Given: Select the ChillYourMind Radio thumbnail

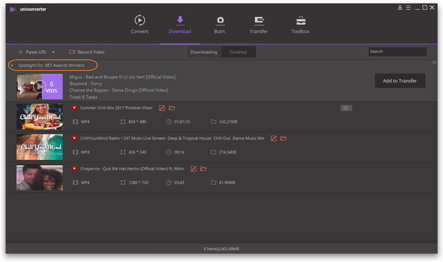Looking at the screenshot, I should pyautogui.click(x=40, y=147).
